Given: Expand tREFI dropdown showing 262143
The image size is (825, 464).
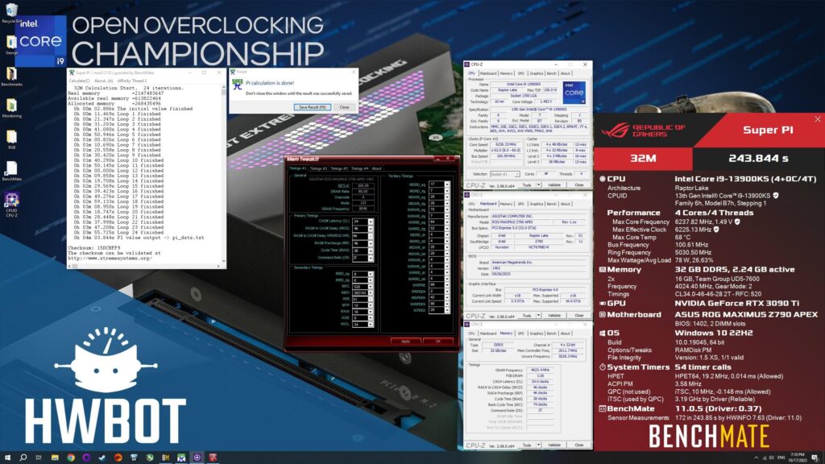Looking at the screenshot, I should point(371,292).
